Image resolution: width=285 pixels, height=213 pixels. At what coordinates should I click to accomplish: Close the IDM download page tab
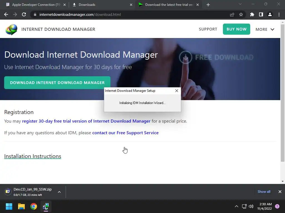(x=198, y=5)
